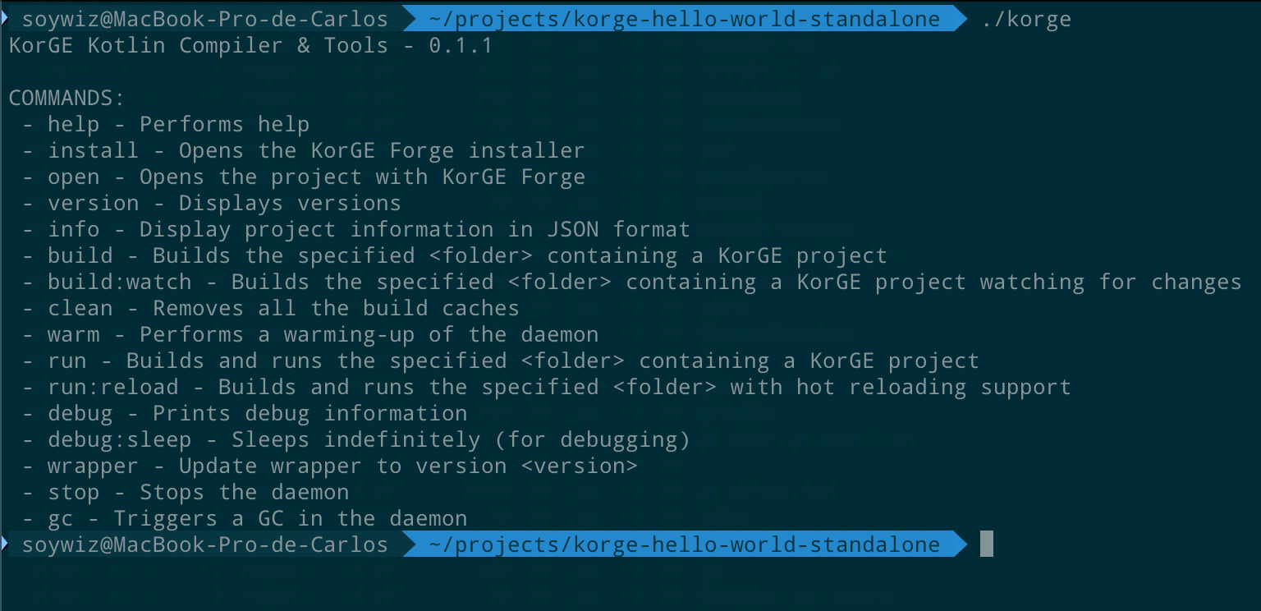Viewport: 1261px width, 611px height.
Task: Click the username segment on the first prompt line
Action: tap(204, 19)
